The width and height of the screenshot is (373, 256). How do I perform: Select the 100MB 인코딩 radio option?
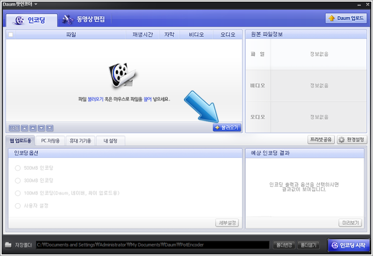click(18, 193)
